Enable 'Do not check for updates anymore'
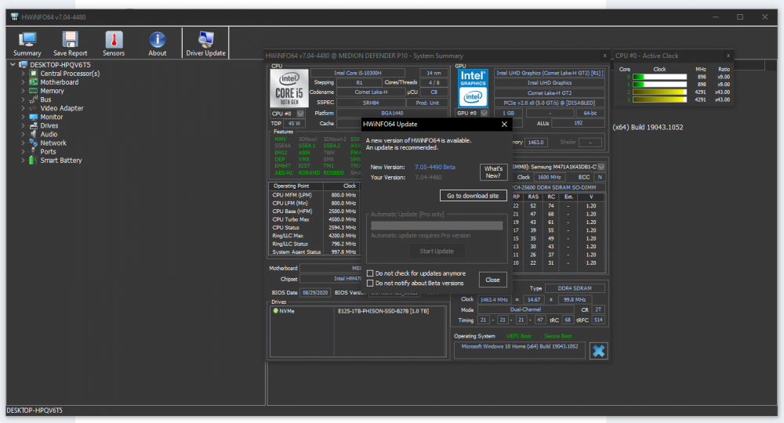Screen dimensions: 784x423 (x=370, y=273)
